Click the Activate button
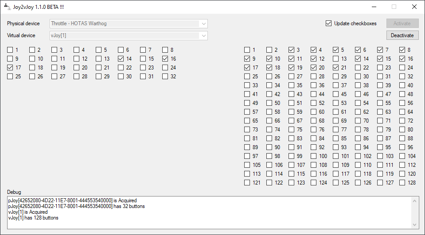Image resolution: width=425 pixels, height=235 pixels. [402, 23]
